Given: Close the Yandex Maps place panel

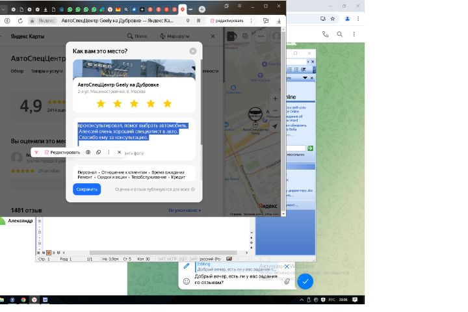Looking at the screenshot, I should tap(213, 36).
